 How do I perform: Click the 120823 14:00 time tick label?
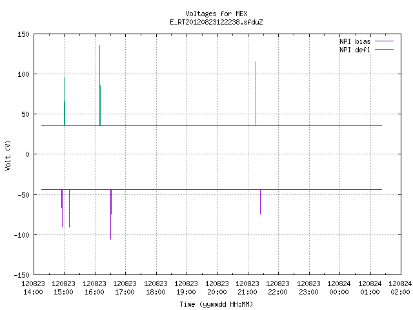coord(33,288)
